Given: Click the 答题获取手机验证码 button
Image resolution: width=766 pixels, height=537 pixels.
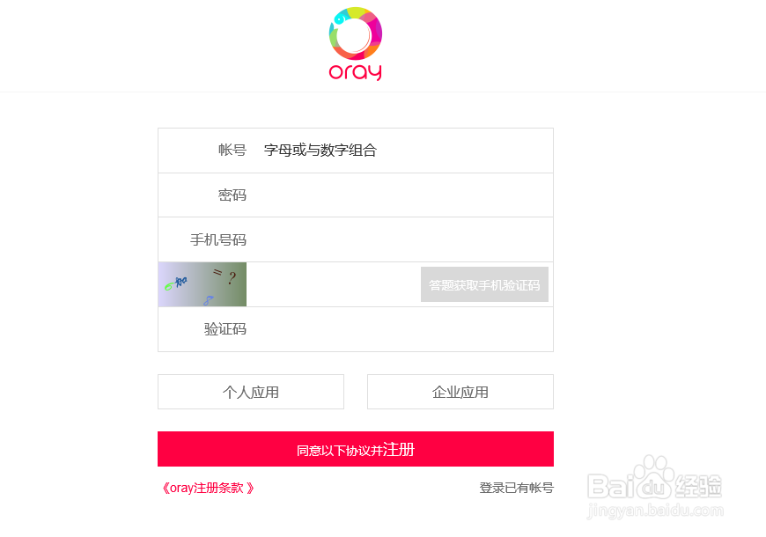Looking at the screenshot, I should pos(484,283).
